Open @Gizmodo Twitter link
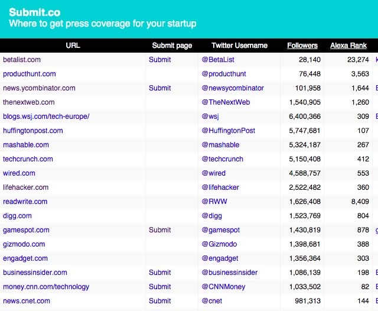Viewport: 378px width, 311px height. [219, 244]
